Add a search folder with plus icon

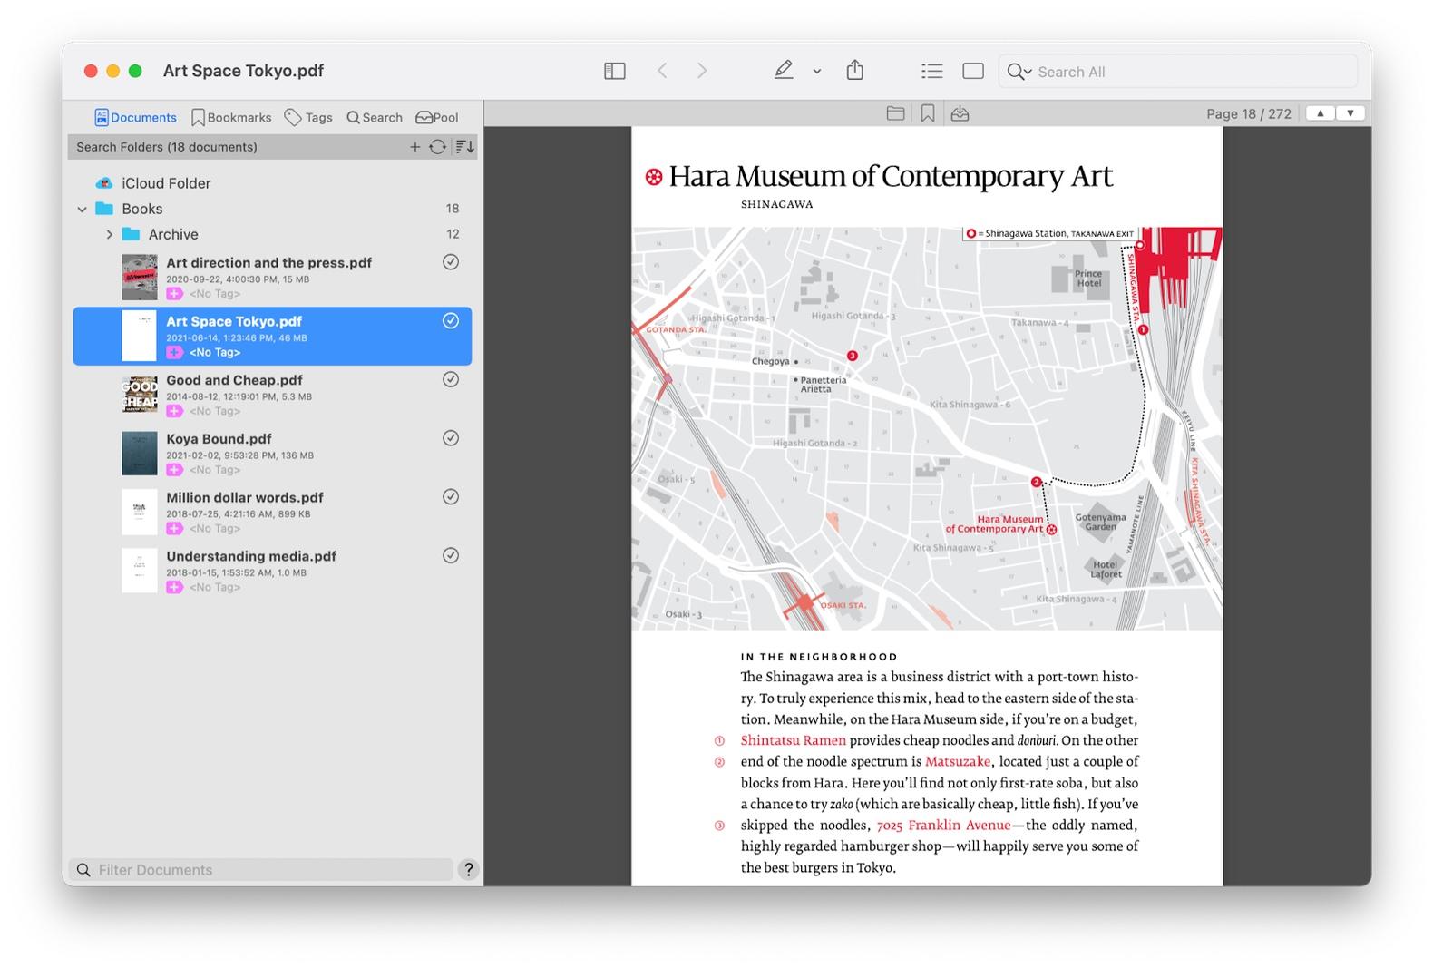[x=414, y=147]
